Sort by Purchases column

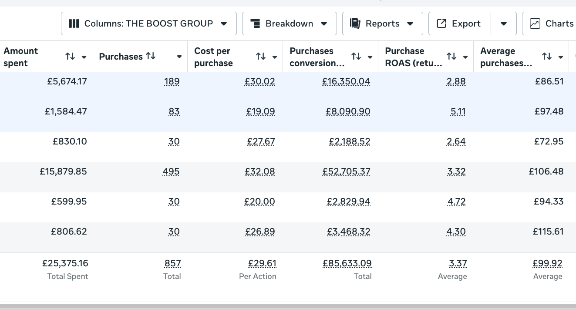[151, 56]
